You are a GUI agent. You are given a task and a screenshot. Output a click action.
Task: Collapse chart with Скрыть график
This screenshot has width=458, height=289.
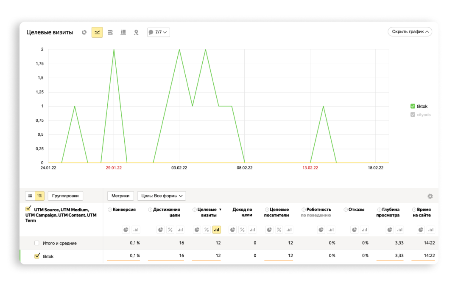[x=410, y=32]
